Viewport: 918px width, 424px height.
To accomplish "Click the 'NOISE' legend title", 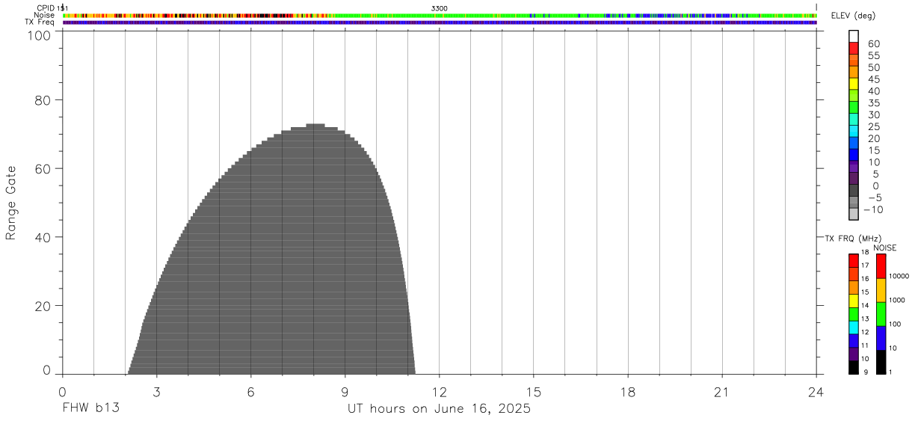I will point(884,248).
